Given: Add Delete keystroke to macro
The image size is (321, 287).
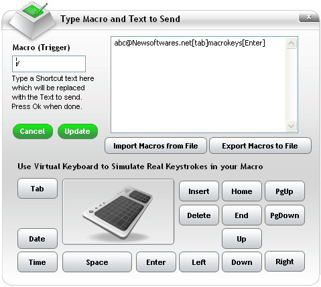Looking at the screenshot, I should pyautogui.click(x=199, y=215).
